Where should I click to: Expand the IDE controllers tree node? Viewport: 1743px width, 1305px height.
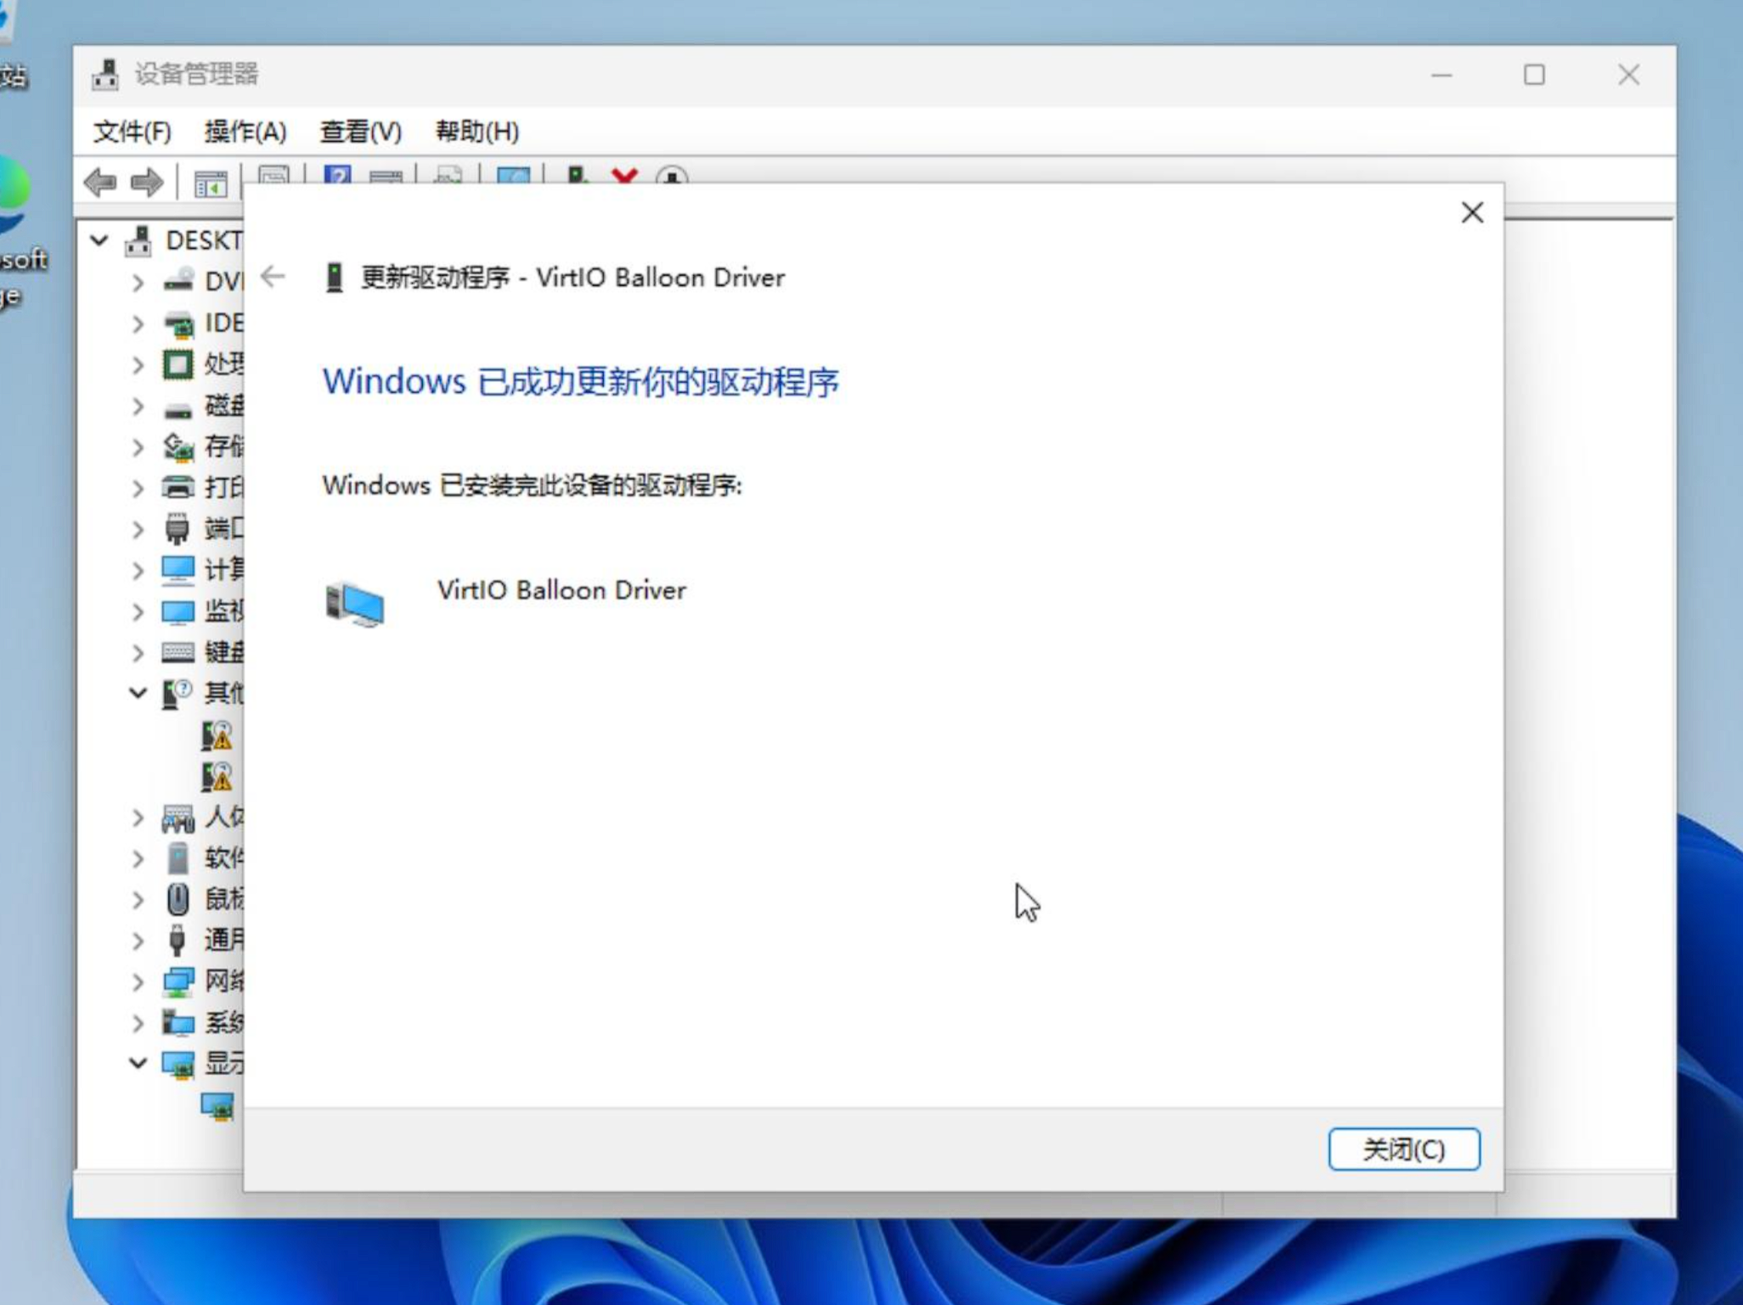pos(138,323)
